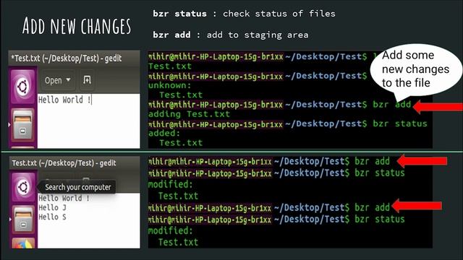Click the 'added:' terminal output line
Screen dimensions: 463x260
(164, 133)
